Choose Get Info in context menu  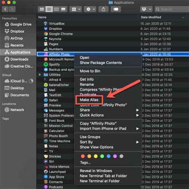(108, 79)
